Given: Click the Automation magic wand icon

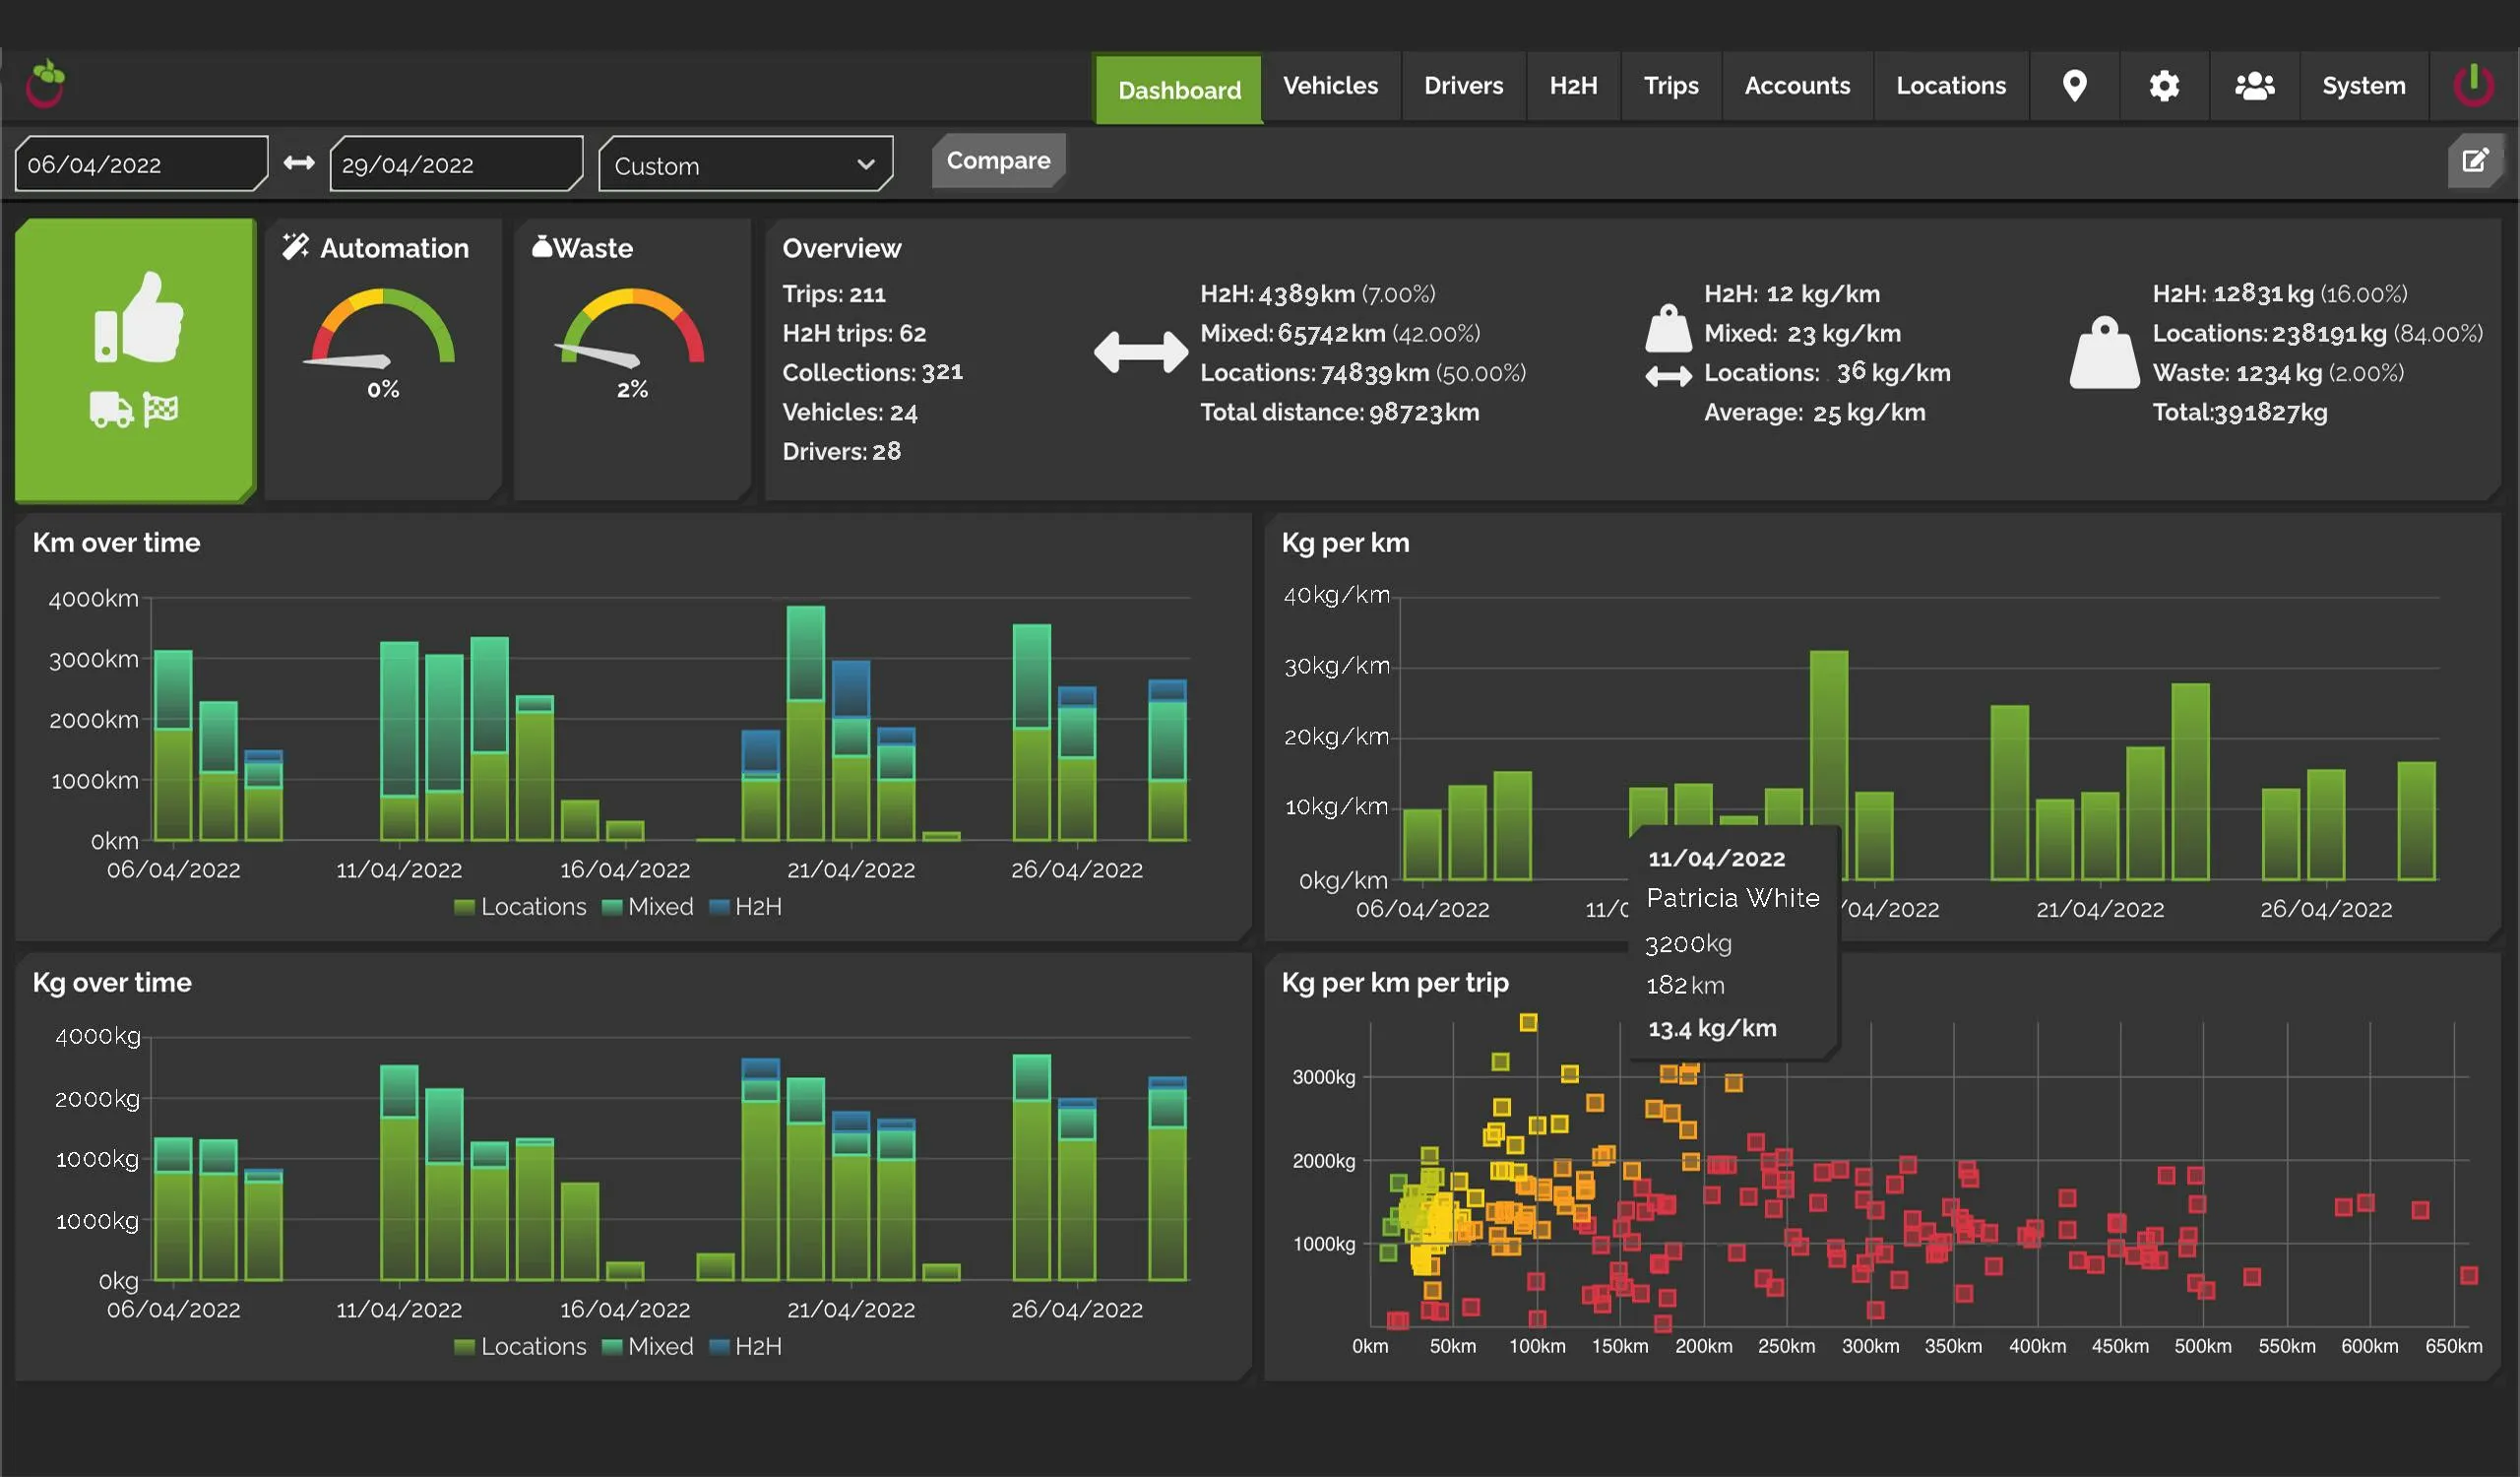Looking at the screenshot, I should tap(295, 247).
